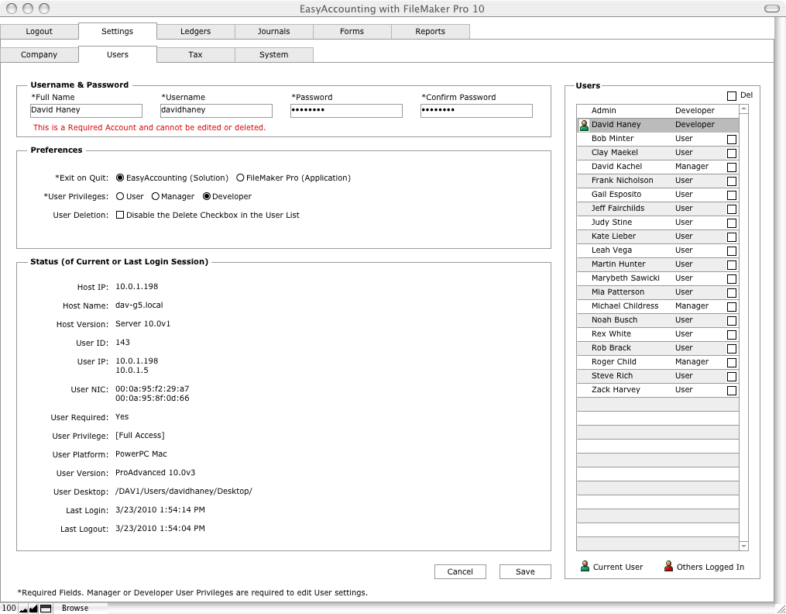This screenshot has width=786, height=614.
Task: Click the zoom out mountain icon
Action: click(x=23, y=609)
